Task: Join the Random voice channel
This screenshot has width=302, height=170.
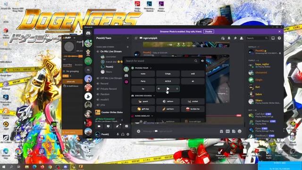Action: click(105, 94)
